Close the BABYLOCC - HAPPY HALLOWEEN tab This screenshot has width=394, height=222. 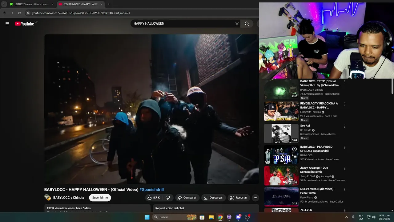pos(101,4)
